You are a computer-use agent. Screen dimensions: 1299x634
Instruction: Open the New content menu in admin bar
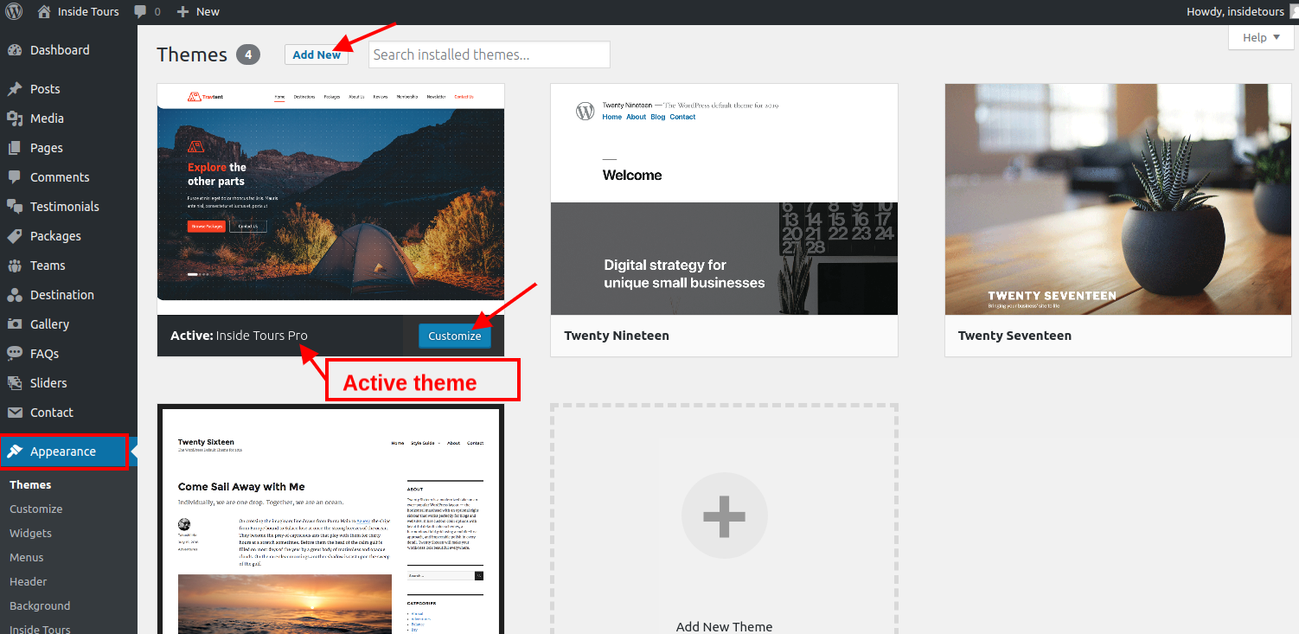(x=198, y=11)
